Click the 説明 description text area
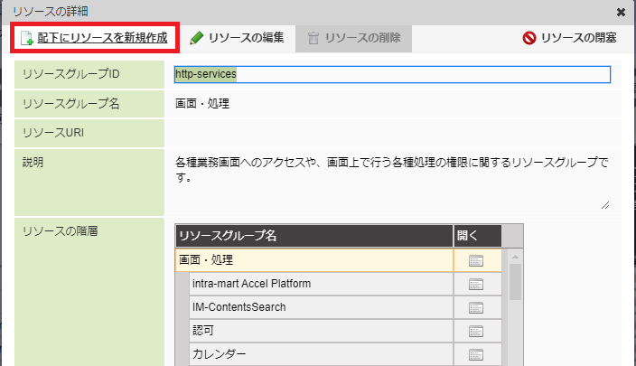 392,182
